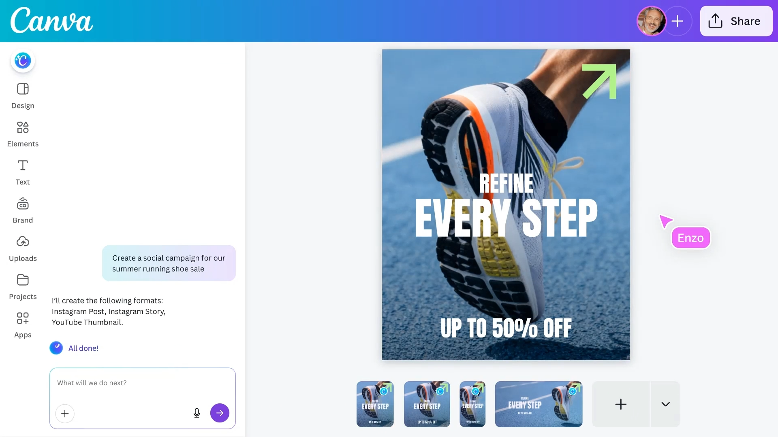
Task: Open the Projects folder
Action: 23,287
